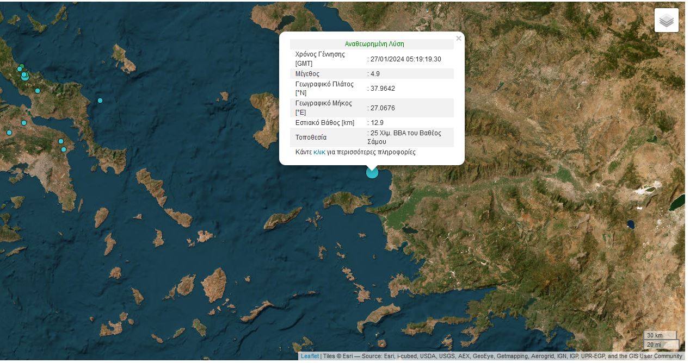Click the 20 mi scale bar
The width and height of the screenshot is (690, 363).
(x=660, y=345)
